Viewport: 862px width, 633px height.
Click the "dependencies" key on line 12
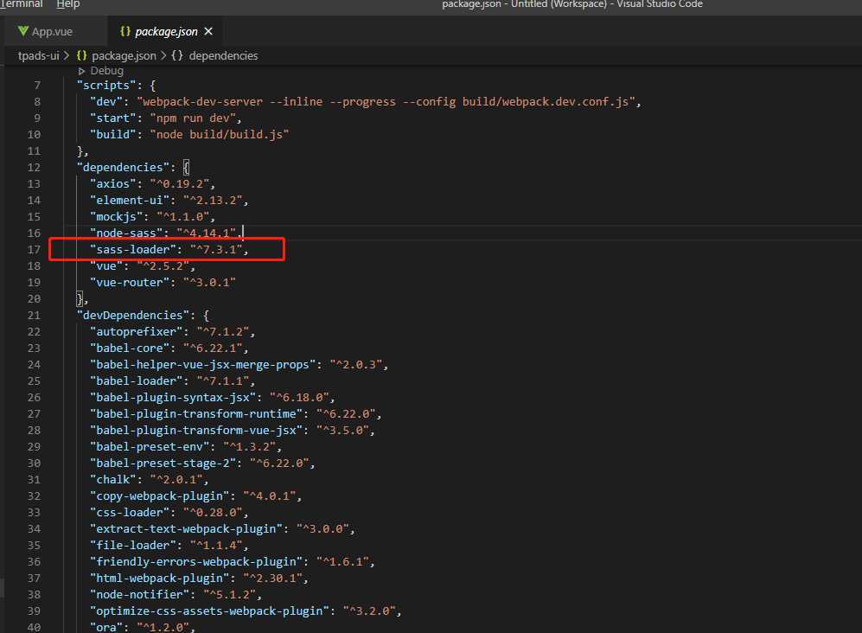(x=123, y=167)
